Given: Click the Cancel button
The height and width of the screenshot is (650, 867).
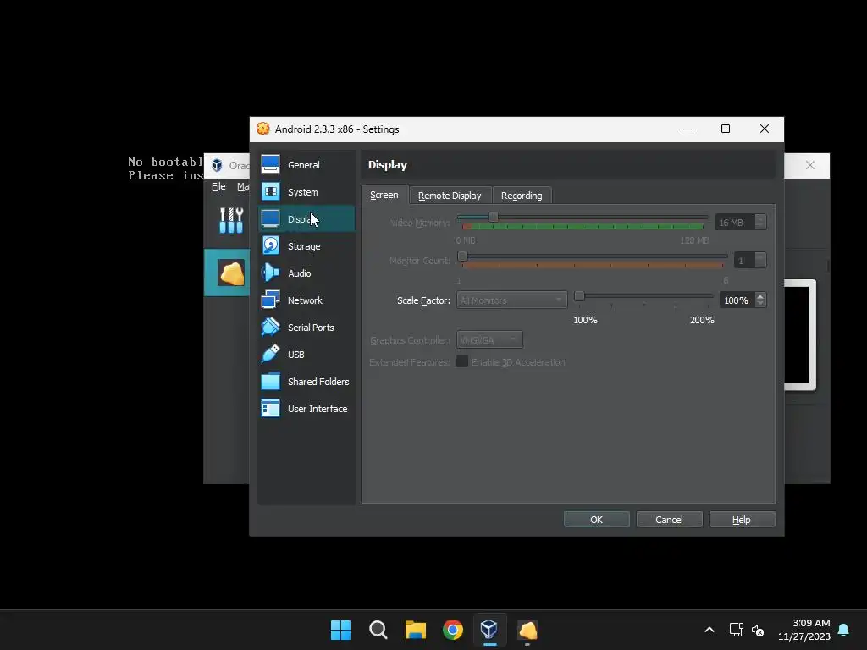Looking at the screenshot, I should click(x=669, y=520).
